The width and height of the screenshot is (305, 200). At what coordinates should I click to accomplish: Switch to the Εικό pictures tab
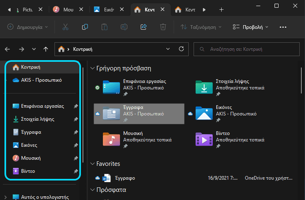point(109,9)
